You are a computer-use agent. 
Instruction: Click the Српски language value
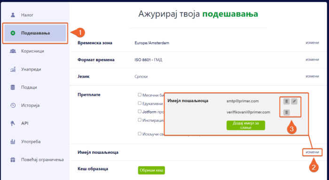[x=141, y=77]
